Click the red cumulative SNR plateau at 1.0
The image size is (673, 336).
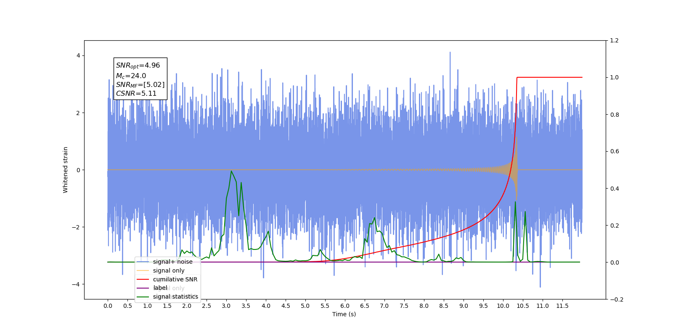(x=549, y=77)
